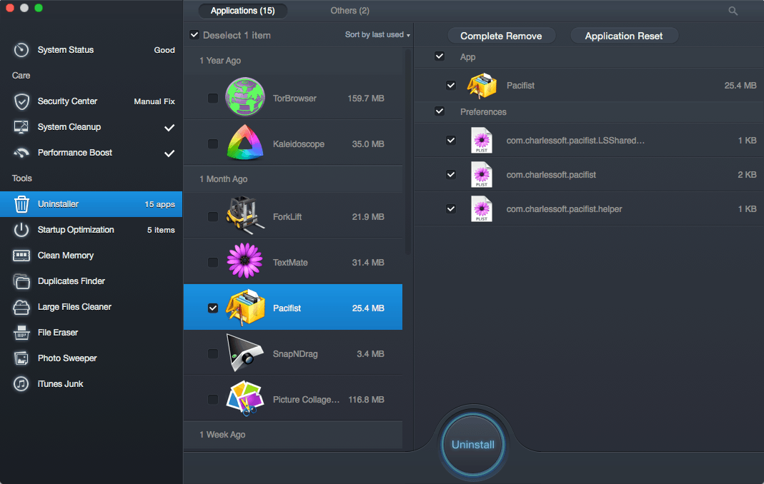Screen dimensions: 764x484
Task: Open the Uninstaller tool in sidebar
Action: click(91, 204)
